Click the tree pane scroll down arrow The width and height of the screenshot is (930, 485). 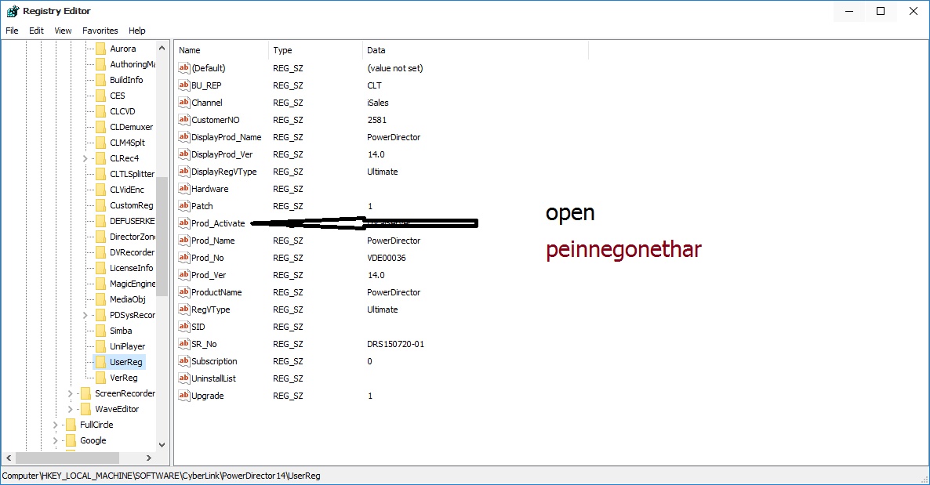[x=162, y=445]
